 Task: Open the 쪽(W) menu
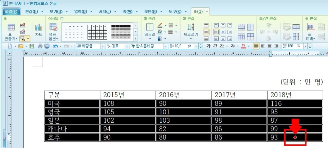(128, 11)
